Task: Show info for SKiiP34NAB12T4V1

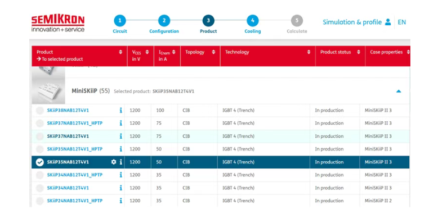Action: (x=121, y=188)
